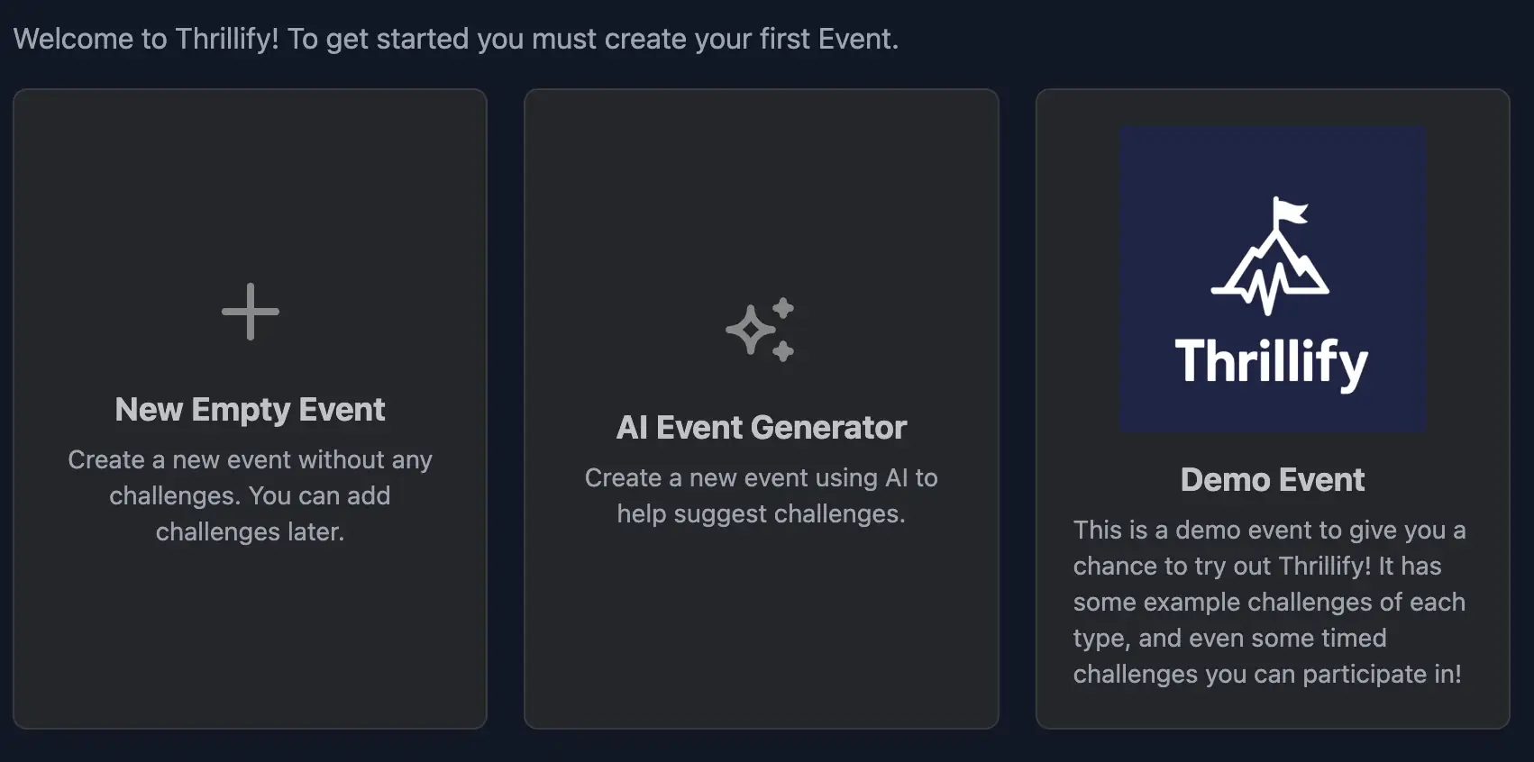The height and width of the screenshot is (762, 1534).
Task: Click the New Empty Event description text
Action: [250, 495]
